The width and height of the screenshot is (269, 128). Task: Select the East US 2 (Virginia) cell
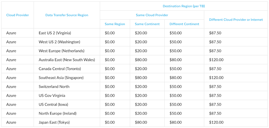(x=55, y=33)
